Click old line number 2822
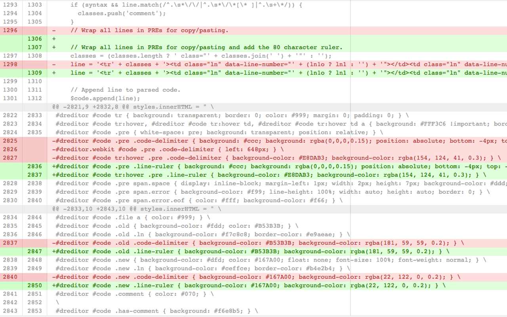The width and height of the screenshot is (507, 317). (10, 115)
